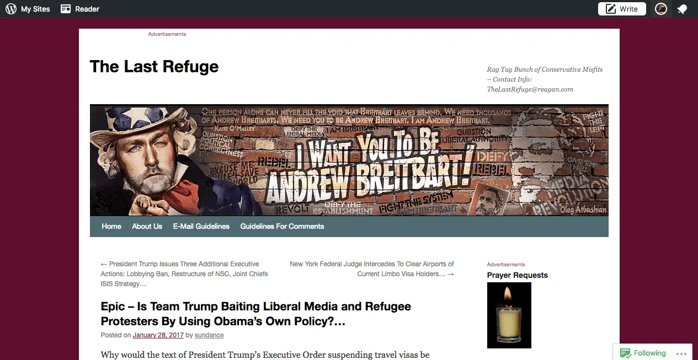Open the next post about New York Federal Judge
The image size is (698, 360).
tap(372, 269)
